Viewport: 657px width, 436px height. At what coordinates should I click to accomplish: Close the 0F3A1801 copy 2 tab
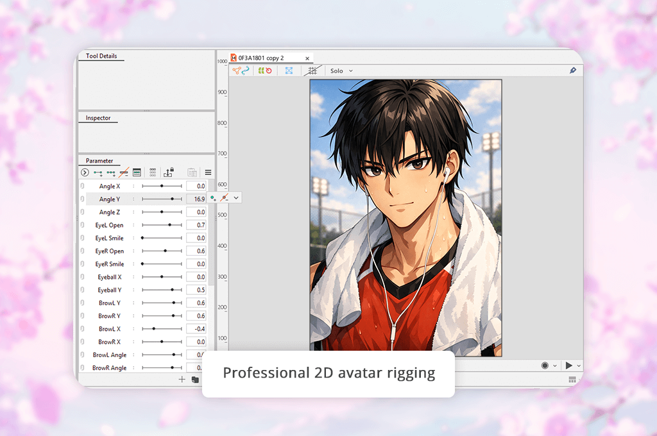click(307, 58)
